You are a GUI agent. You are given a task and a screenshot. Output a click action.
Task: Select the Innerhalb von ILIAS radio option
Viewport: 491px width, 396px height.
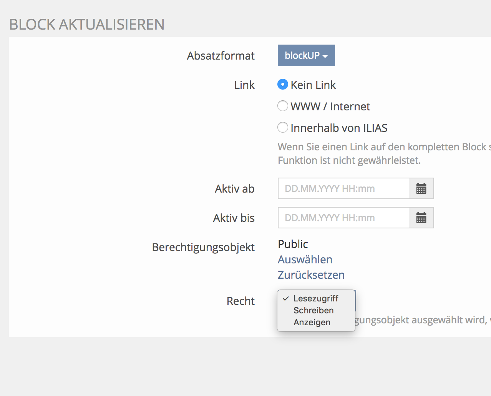coord(283,128)
